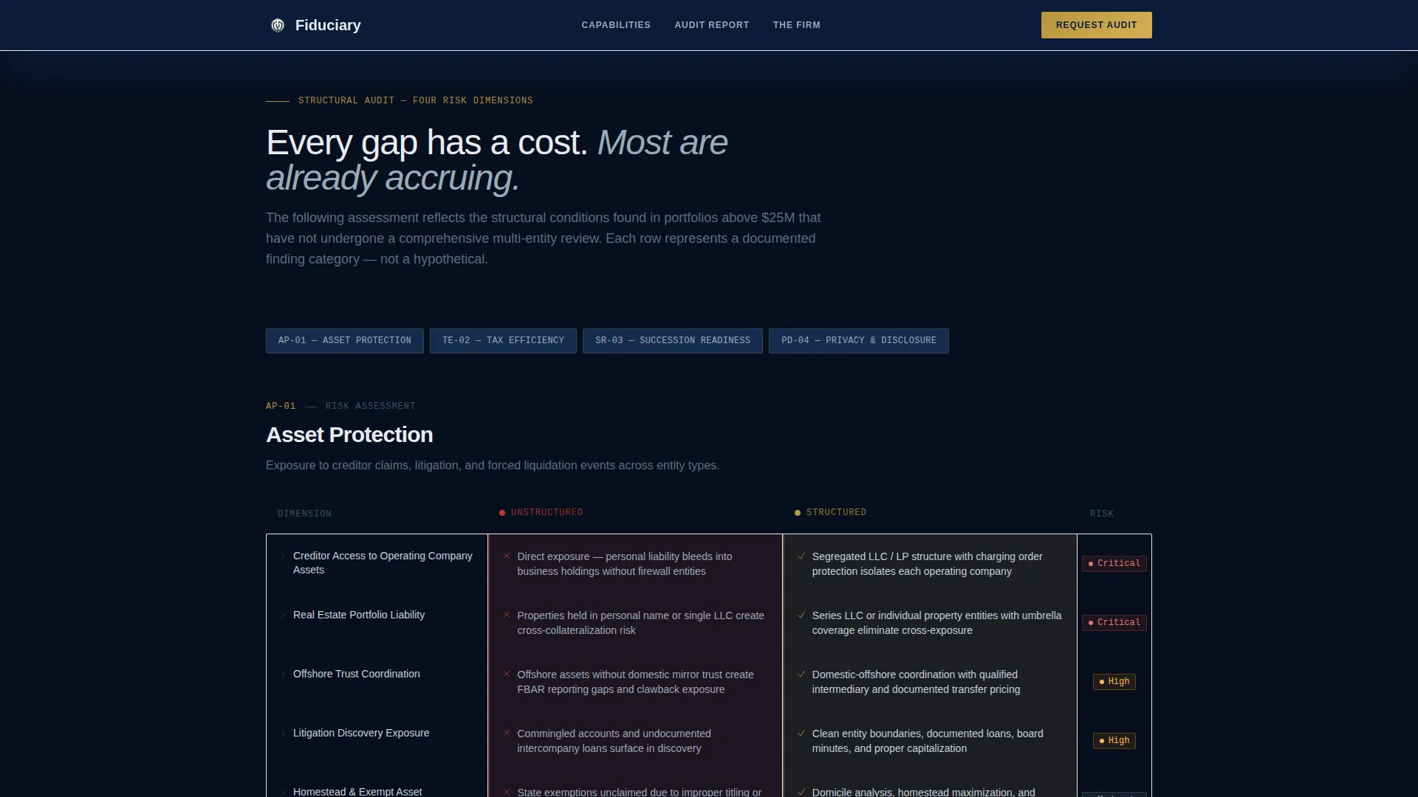The width and height of the screenshot is (1418, 797).
Task: Switch to the TE-02 Tax Efficiency tab
Action: (x=503, y=341)
